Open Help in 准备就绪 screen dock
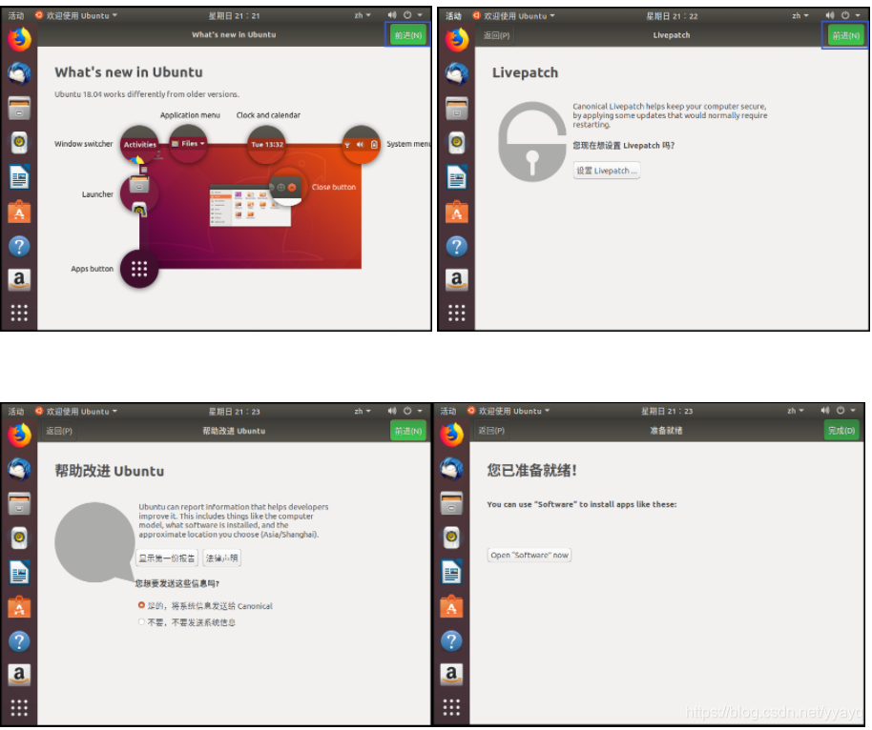 [451, 641]
